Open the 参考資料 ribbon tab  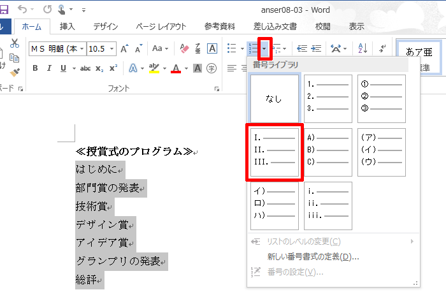pyautogui.click(x=220, y=27)
